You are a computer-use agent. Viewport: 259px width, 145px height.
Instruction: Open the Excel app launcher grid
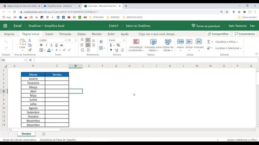[x=5, y=26]
